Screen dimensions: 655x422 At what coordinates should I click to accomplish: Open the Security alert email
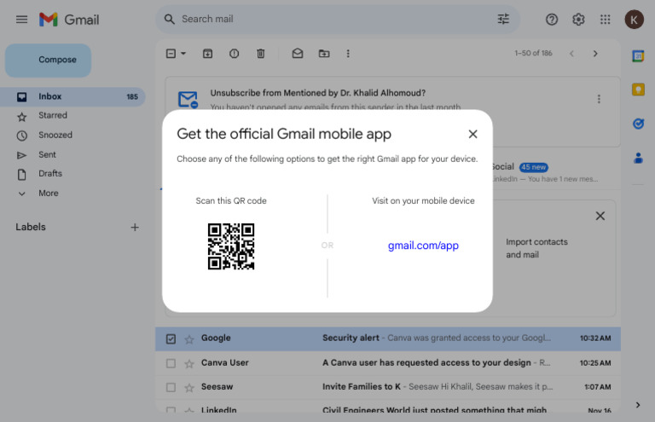pos(388,339)
